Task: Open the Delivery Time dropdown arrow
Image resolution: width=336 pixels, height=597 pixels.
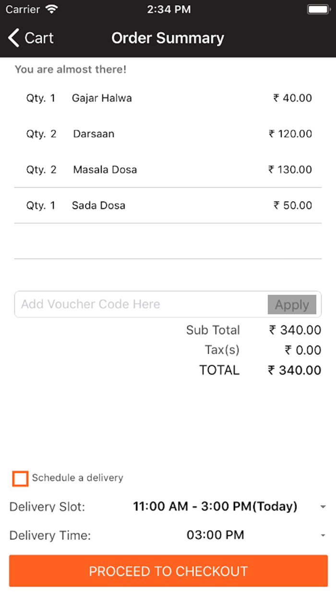Action: [x=323, y=536]
